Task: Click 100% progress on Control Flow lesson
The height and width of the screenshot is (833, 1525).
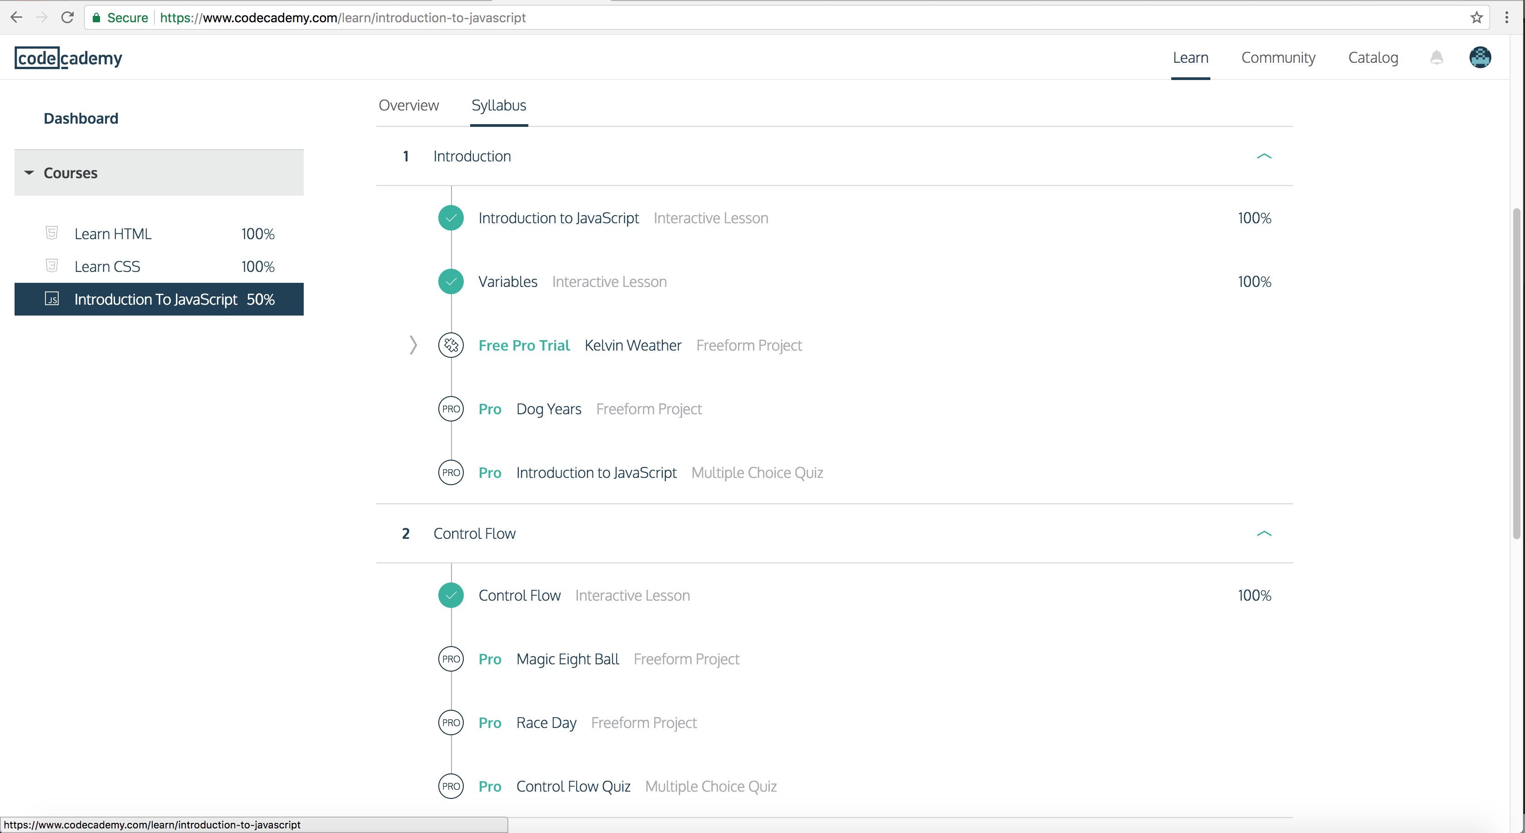Action: pos(1254,596)
